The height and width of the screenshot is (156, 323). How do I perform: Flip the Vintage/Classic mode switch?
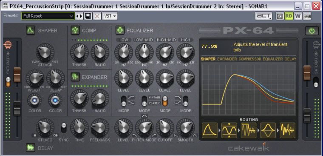click(x=165, y=101)
